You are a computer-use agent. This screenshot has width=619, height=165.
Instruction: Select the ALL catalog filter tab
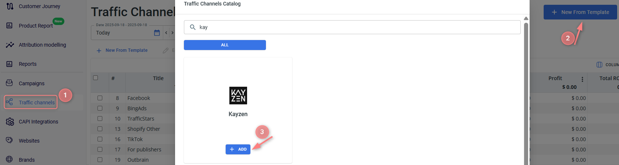point(225,45)
